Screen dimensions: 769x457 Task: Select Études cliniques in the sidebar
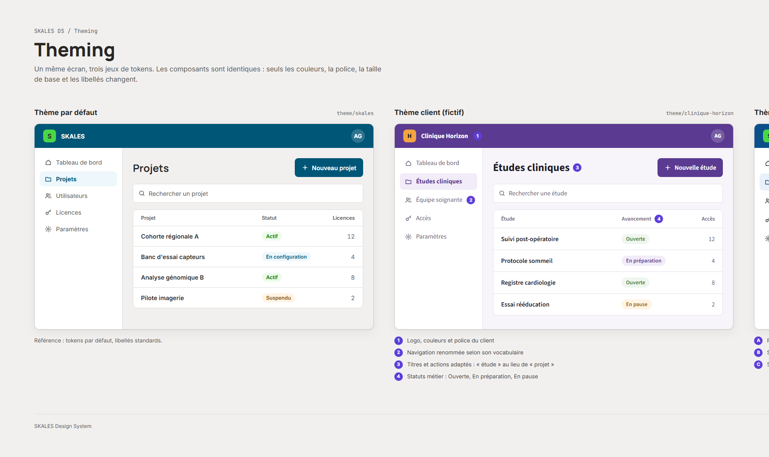(x=438, y=181)
